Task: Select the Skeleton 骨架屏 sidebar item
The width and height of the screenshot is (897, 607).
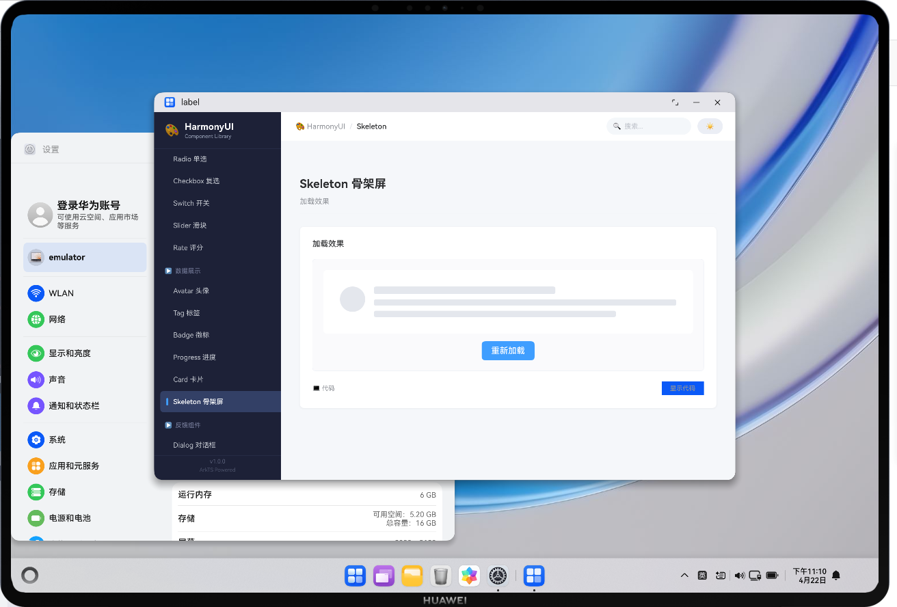Action: coord(220,402)
